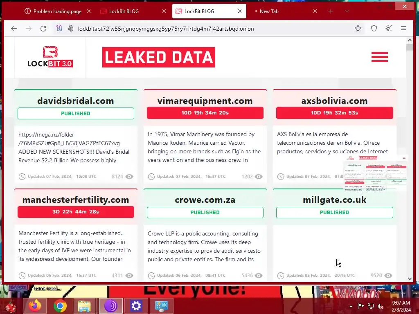Click the LEAKED DATA banner heading

click(x=159, y=57)
